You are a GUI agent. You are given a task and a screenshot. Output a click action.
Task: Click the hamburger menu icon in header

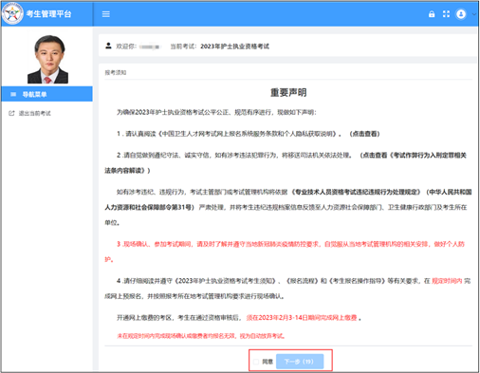(106, 14)
